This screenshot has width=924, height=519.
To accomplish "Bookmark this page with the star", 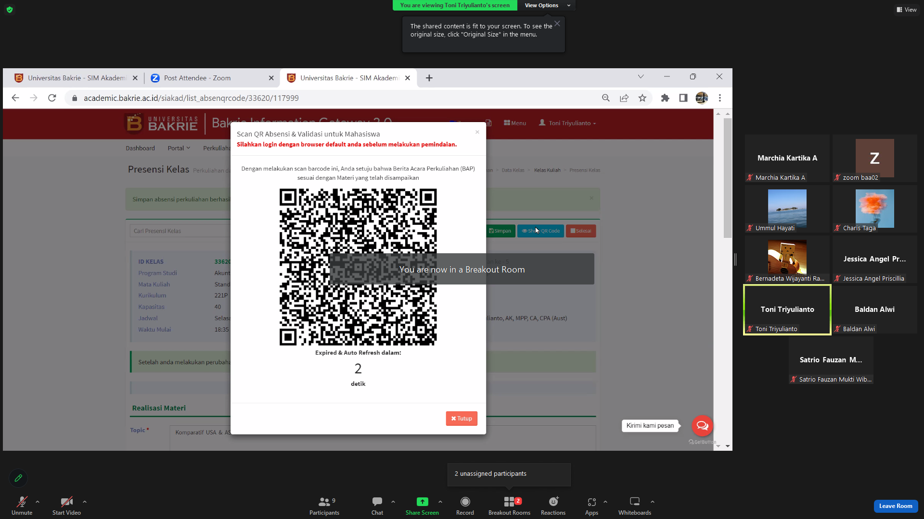I will tap(642, 98).
